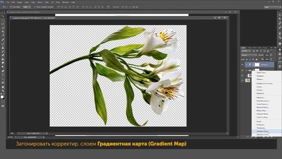Choose Threshold from the adjustment menu
Viewport: 282px width, 159px height.
point(267,128)
